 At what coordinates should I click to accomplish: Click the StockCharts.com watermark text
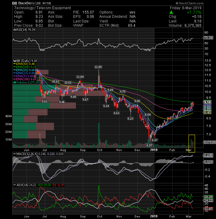[x=190, y=3]
